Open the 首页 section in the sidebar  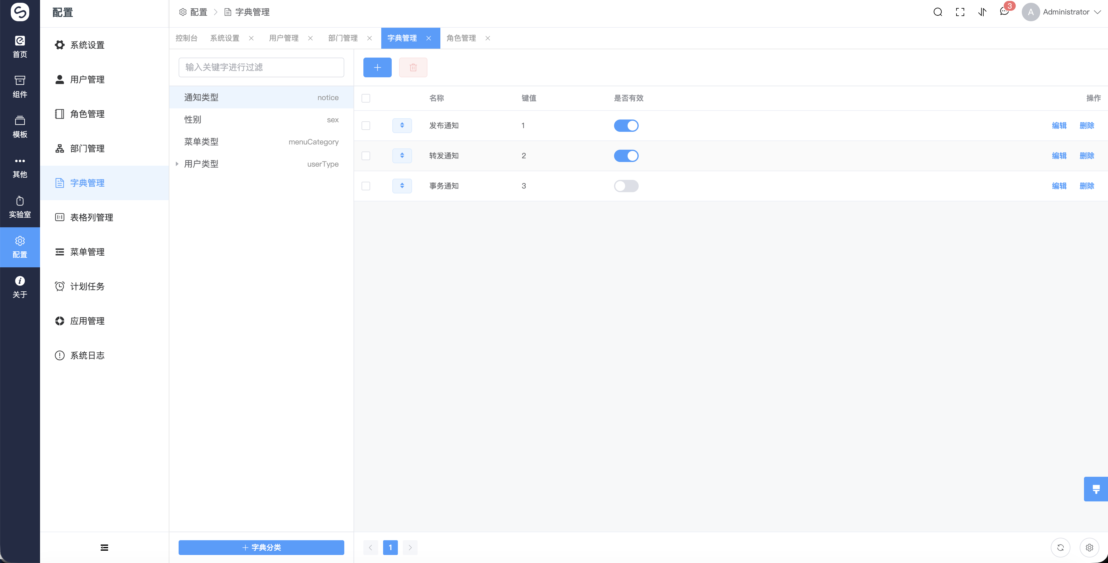tap(20, 47)
